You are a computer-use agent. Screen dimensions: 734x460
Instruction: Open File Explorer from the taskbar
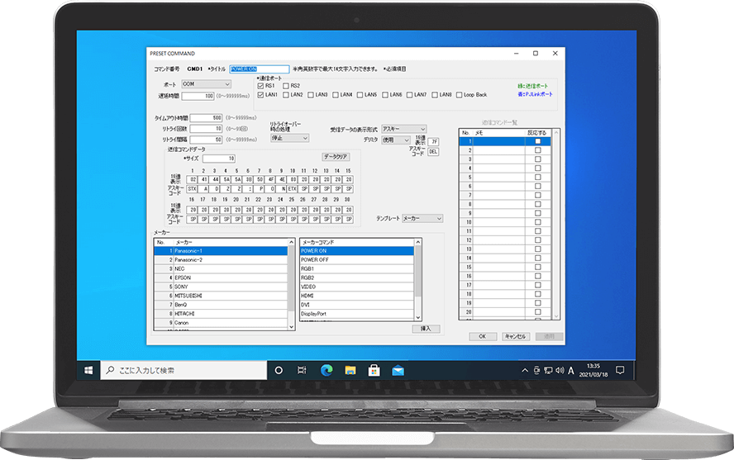pyautogui.click(x=350, y=370)
